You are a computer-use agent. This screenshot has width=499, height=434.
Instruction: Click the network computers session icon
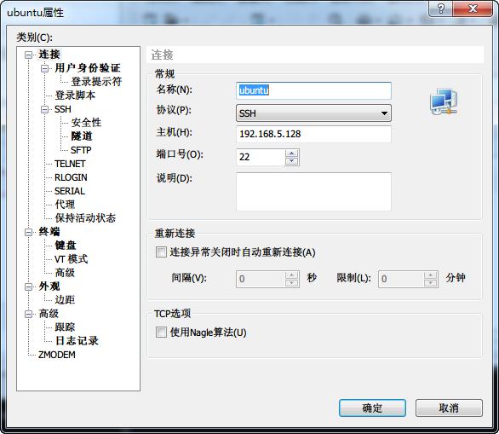pos(444,101)
